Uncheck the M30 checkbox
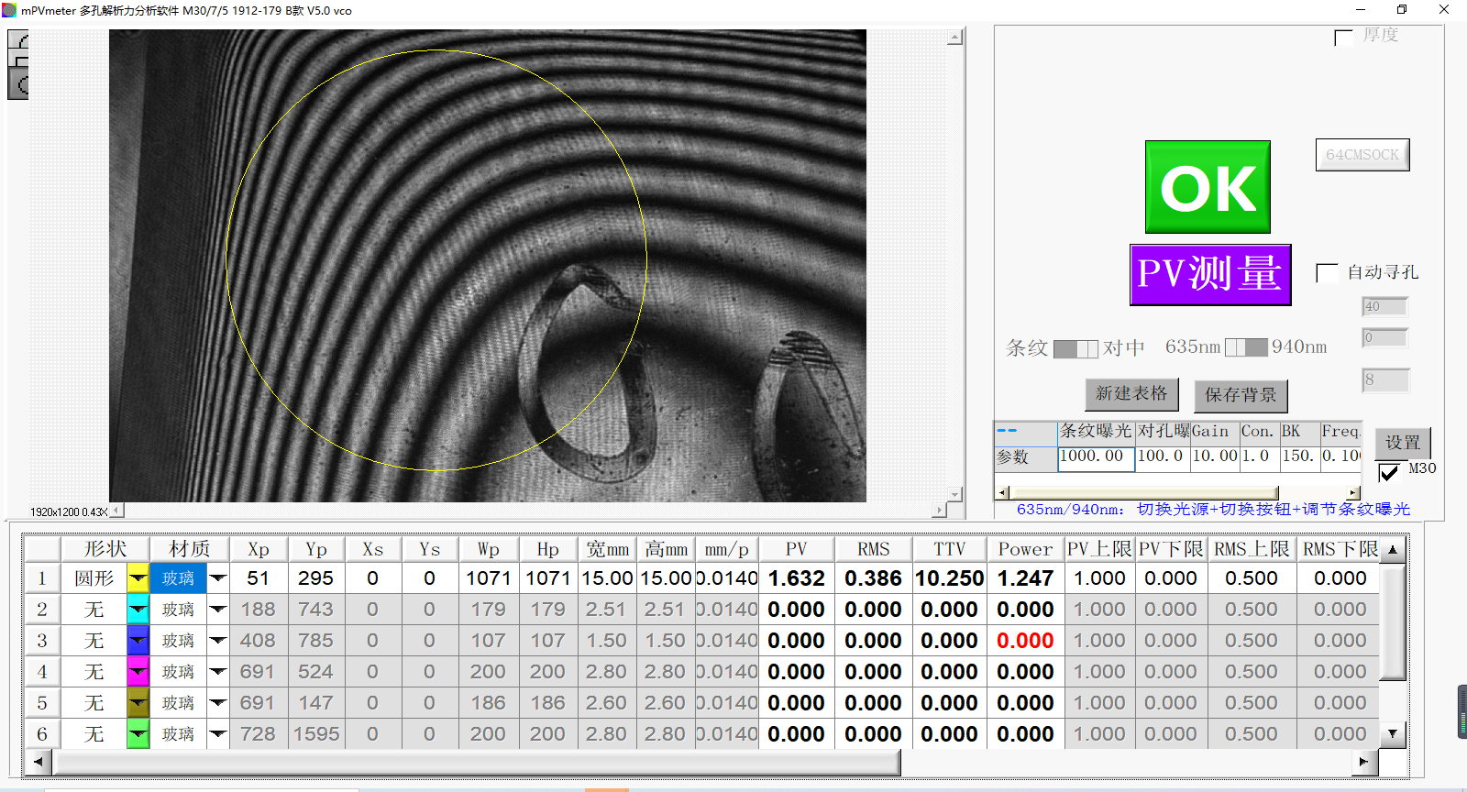Screen dimensions: 1467x792 1389,472
